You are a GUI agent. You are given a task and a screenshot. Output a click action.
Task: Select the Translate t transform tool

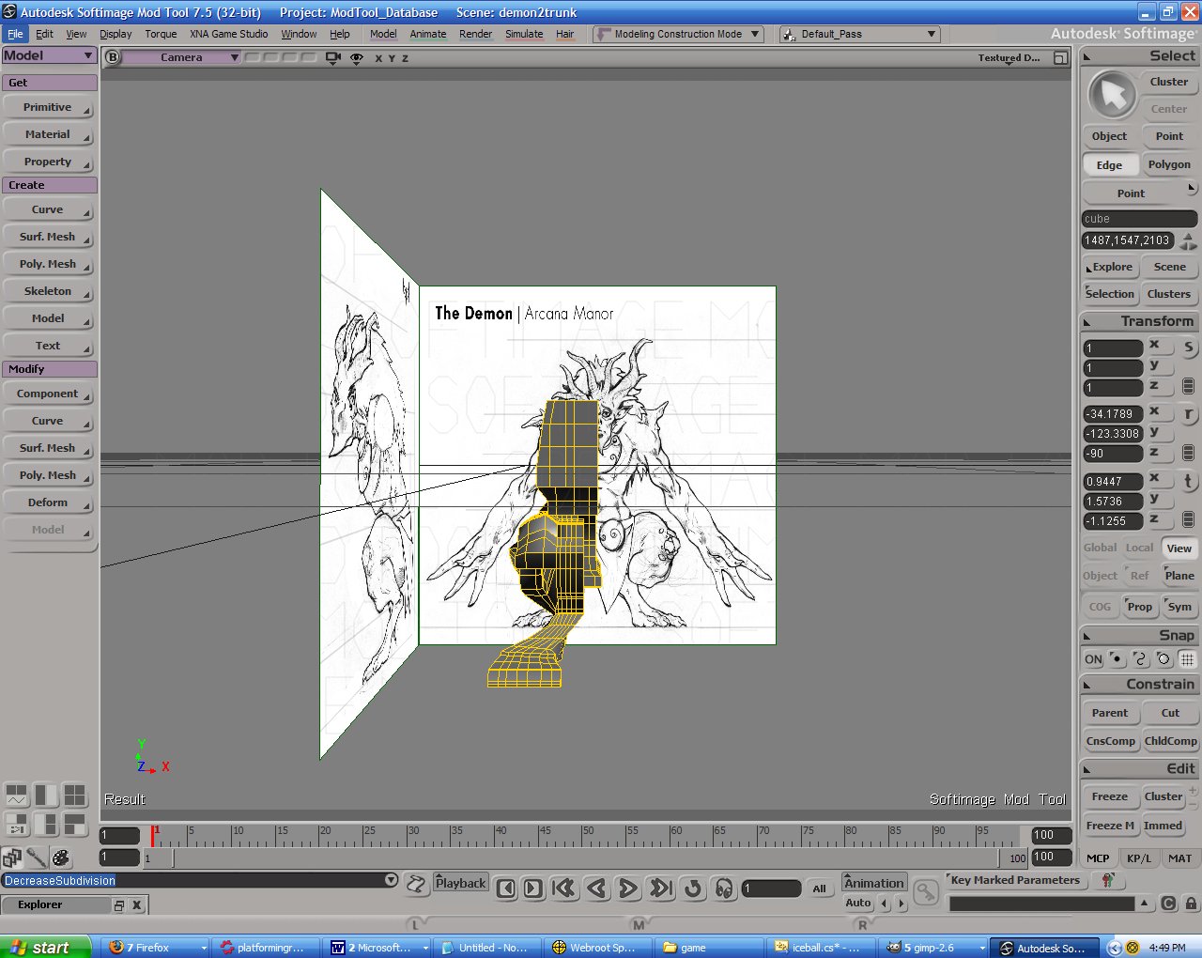[1189, 481]
